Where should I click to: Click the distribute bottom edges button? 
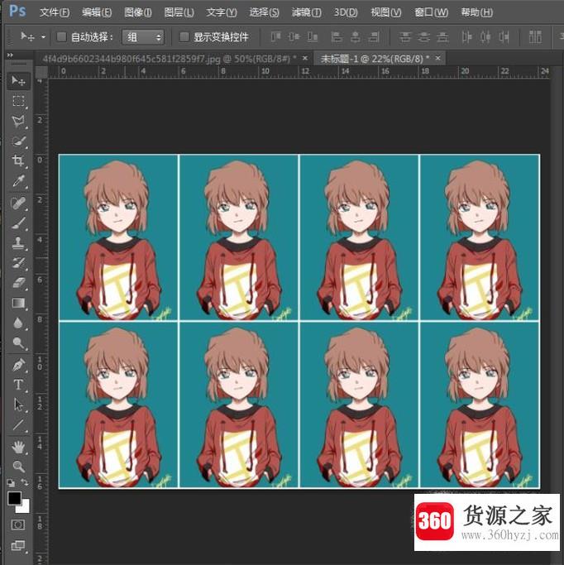pyautogui.click(x=442, y=36)
